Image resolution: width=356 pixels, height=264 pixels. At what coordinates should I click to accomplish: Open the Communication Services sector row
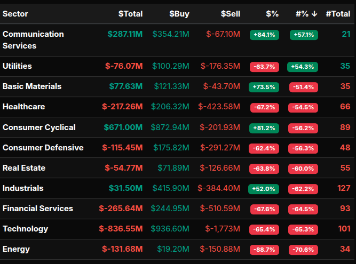33,40
